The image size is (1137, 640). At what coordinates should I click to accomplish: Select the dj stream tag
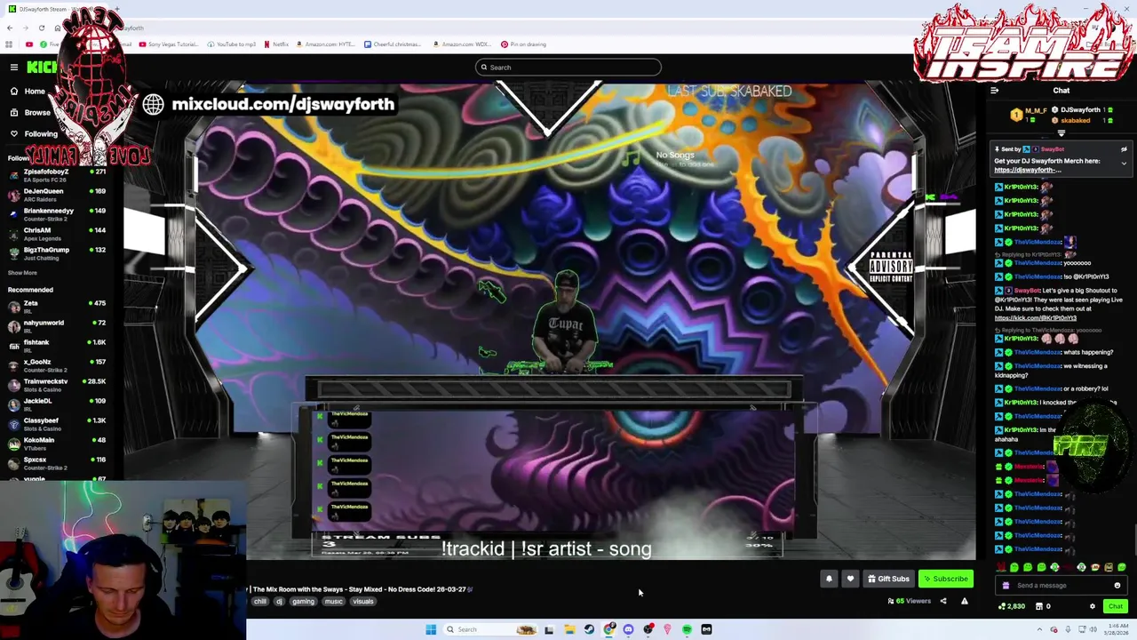tap(279, 602)
